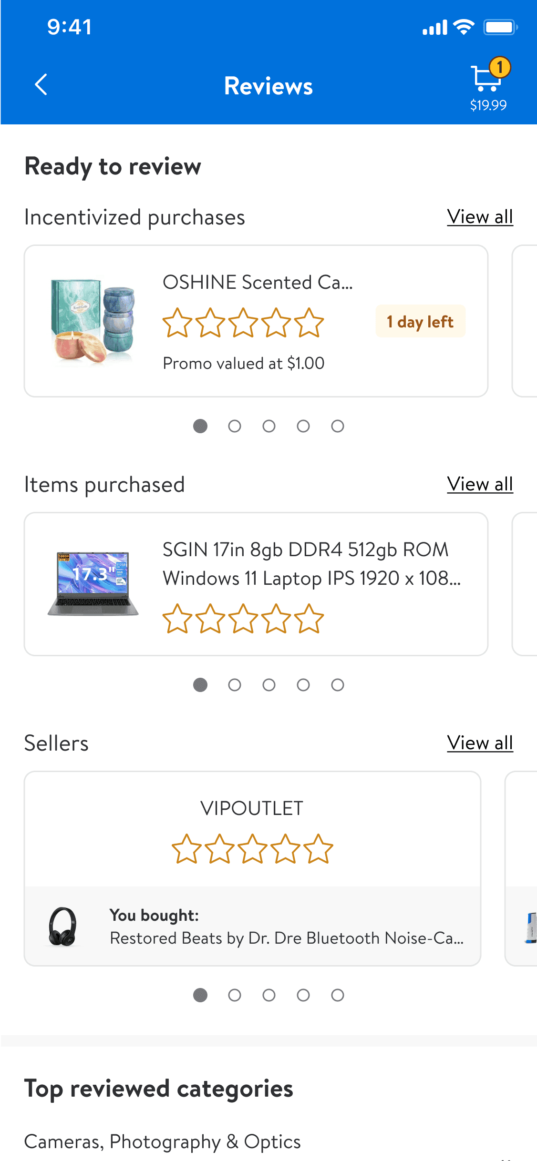Give VIPOUTLET seller one star
Viewport: 537px width, 1161px height.
click(186, 849)
